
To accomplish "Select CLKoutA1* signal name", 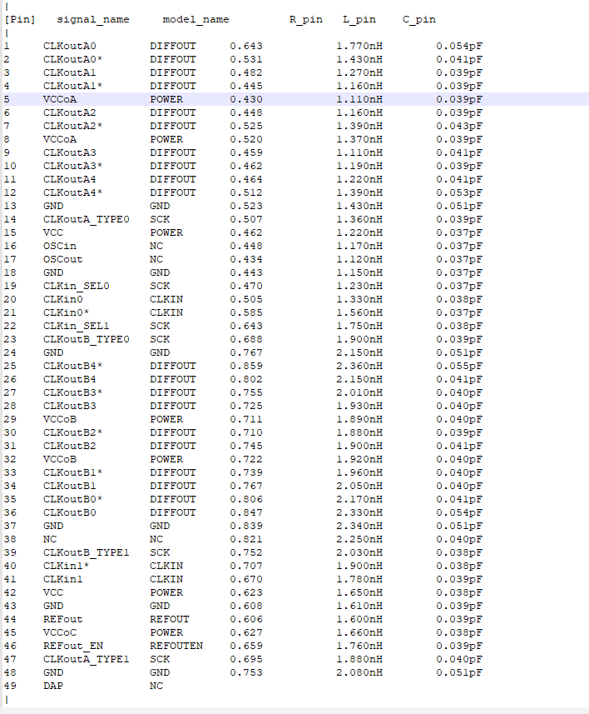I will pyautogui.click(x=72, y=86).
